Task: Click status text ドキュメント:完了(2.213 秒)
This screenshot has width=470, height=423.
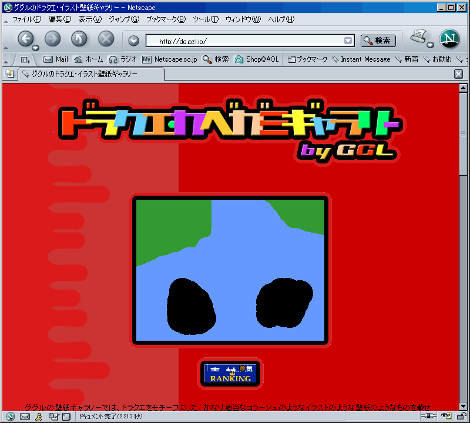Action: pos(110,416)
